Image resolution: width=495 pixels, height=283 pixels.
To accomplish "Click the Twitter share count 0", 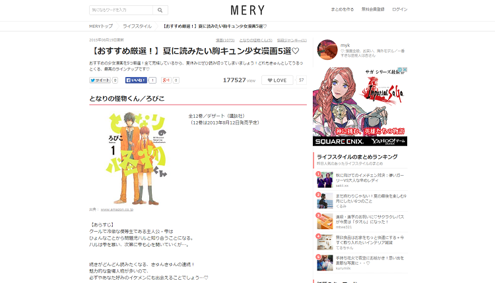I will click(115, 80).
